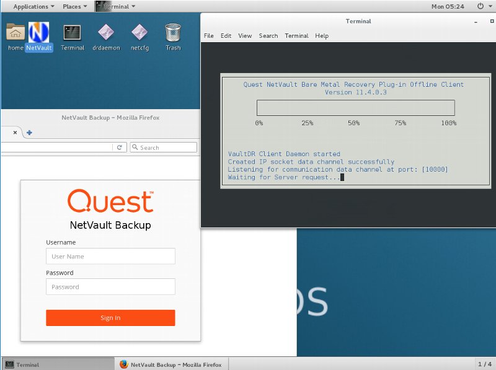Expand the system menu arrow beside power icon

tap(490, 6)
